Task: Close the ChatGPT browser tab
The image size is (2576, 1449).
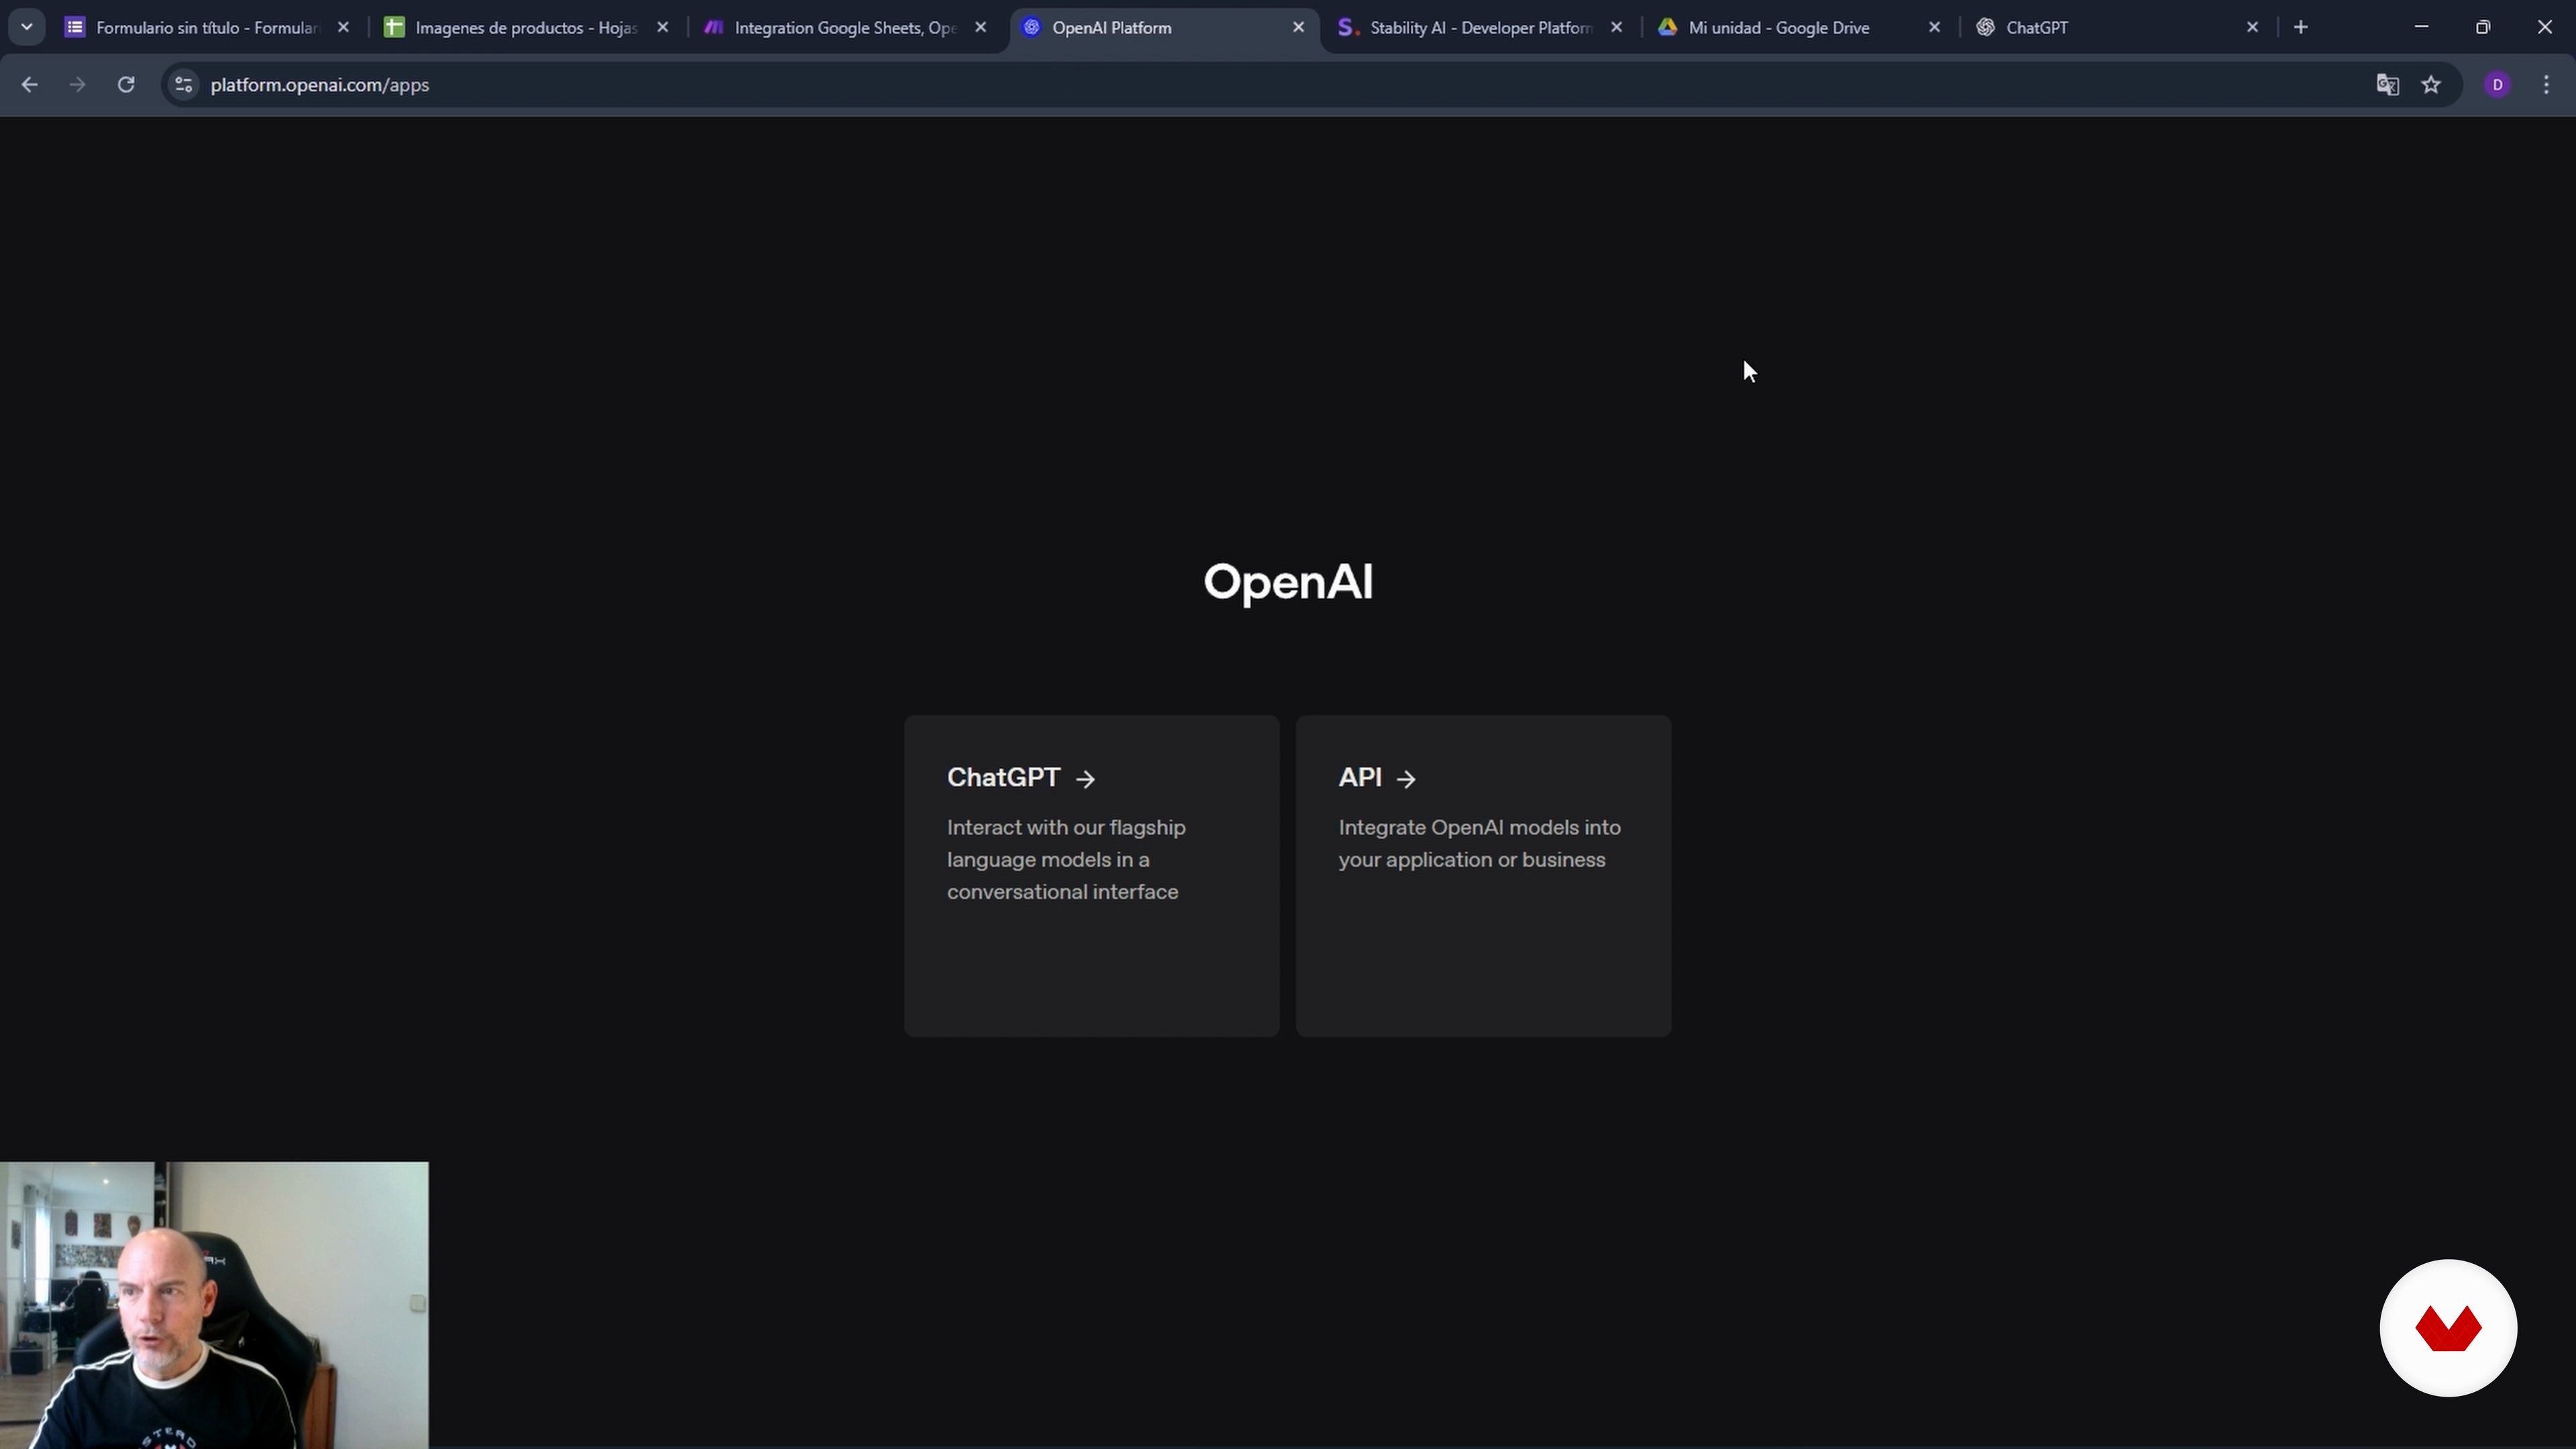Action: pyautogui.click(x=2252, y=28)
